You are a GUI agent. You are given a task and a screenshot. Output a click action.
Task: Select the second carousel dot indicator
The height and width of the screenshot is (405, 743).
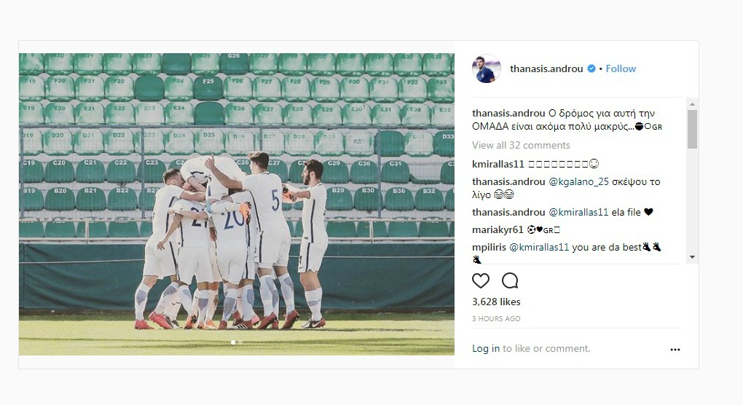pyautogui.click(x=240, y=342)
